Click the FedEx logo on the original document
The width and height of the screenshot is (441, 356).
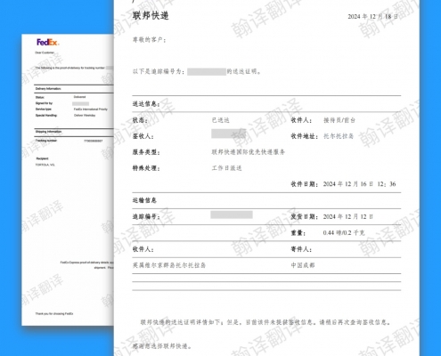click(x=48, y=43)
